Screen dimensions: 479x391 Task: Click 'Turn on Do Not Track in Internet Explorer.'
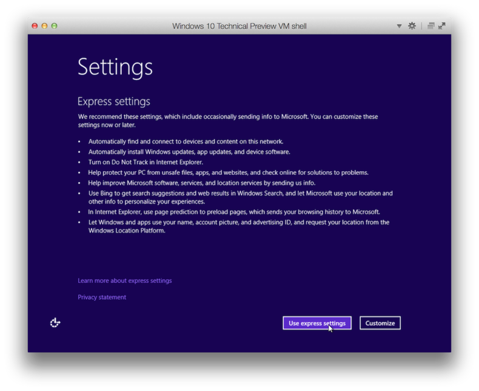tap(146, 162)
